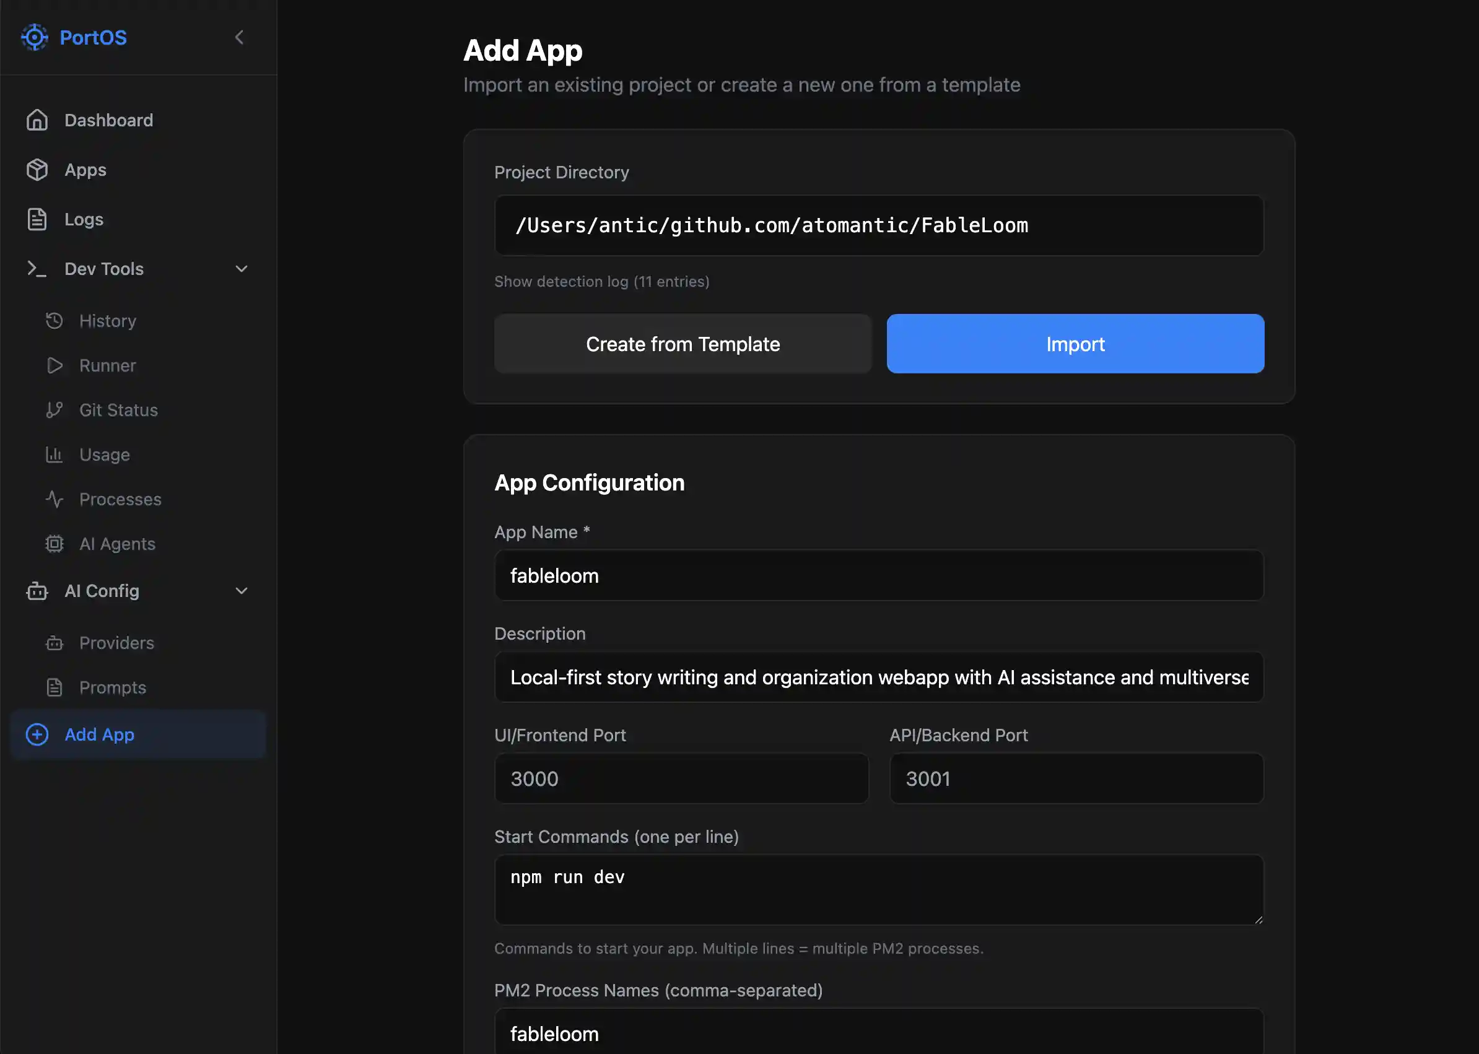Click Create from Template
1479x1054 pixels.
(x=682, y=344)
